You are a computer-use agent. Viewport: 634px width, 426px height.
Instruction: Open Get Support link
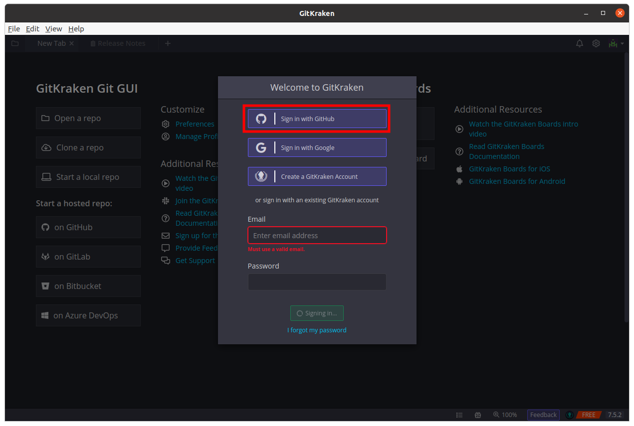(195, 261)
